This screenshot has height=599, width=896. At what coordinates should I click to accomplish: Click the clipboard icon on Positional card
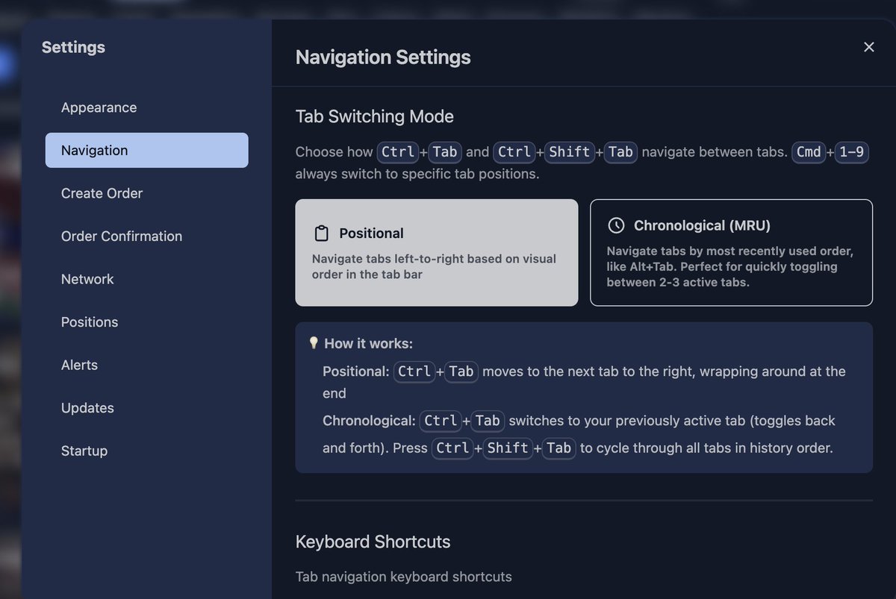pos(321,233)
